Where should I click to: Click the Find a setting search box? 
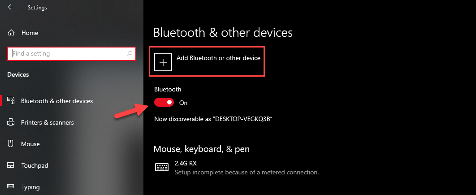pos(67,54)
